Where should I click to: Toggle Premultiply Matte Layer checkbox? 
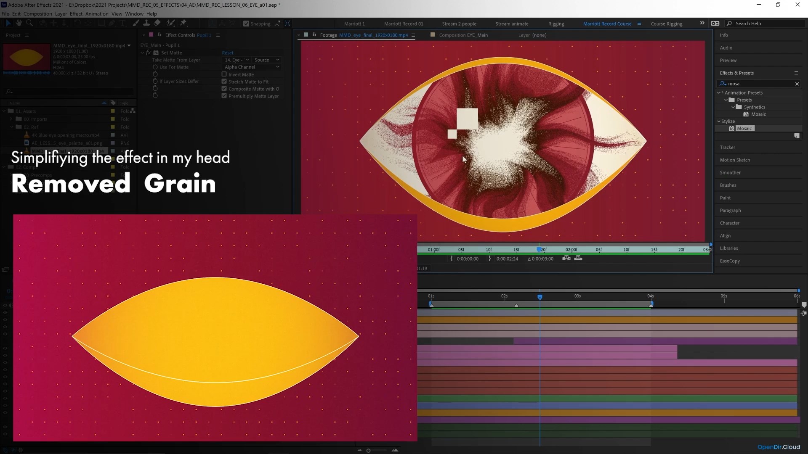coord(224,96)
